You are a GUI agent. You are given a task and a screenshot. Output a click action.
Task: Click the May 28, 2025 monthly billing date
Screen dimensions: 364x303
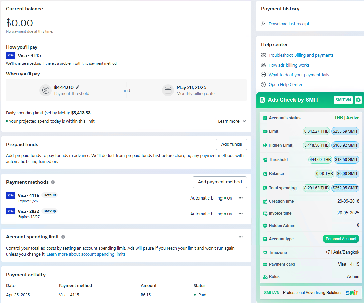[192, 87]
